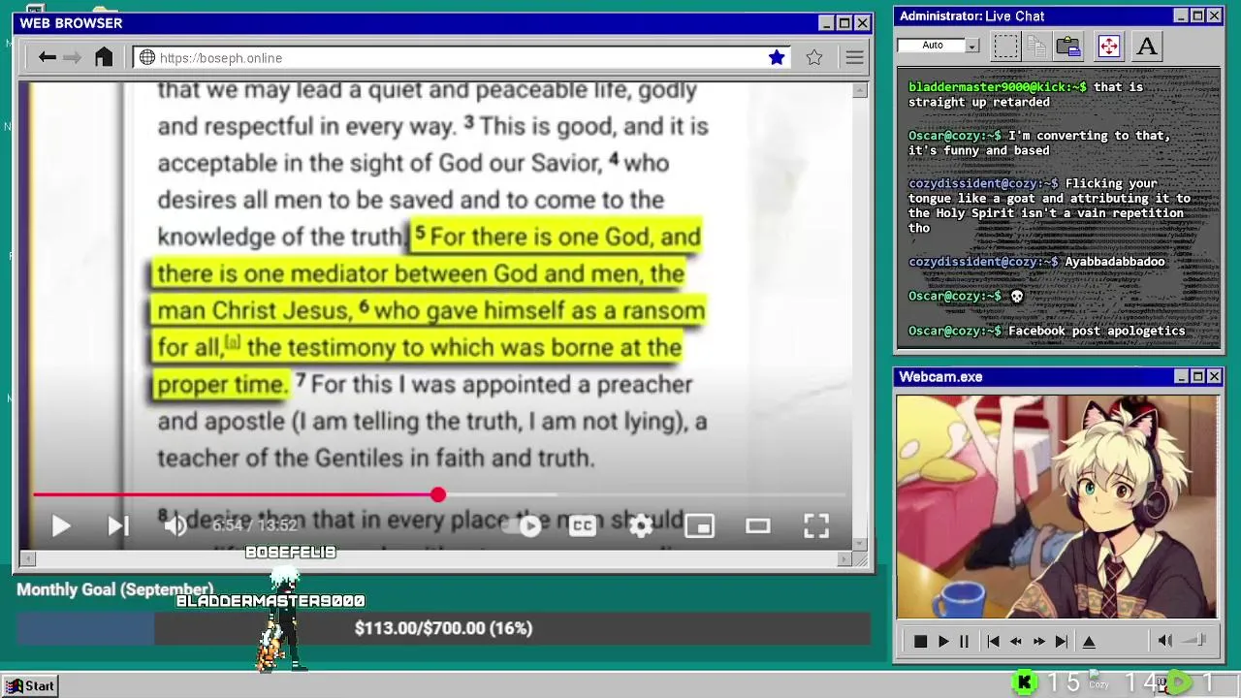Viewport: 1241px width, 698px height.
Task: Skip to the next video
Action: [118, 526]
